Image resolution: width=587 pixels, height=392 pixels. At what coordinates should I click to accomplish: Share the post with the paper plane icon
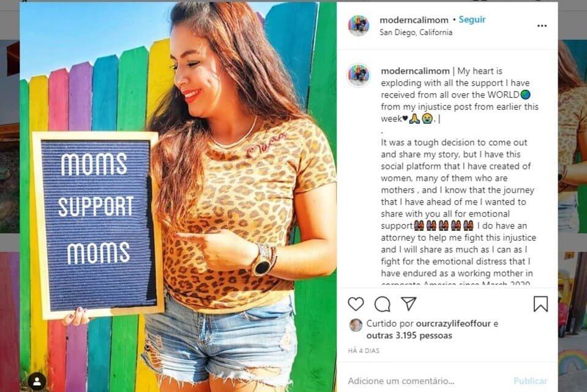[x=408, y=304]
